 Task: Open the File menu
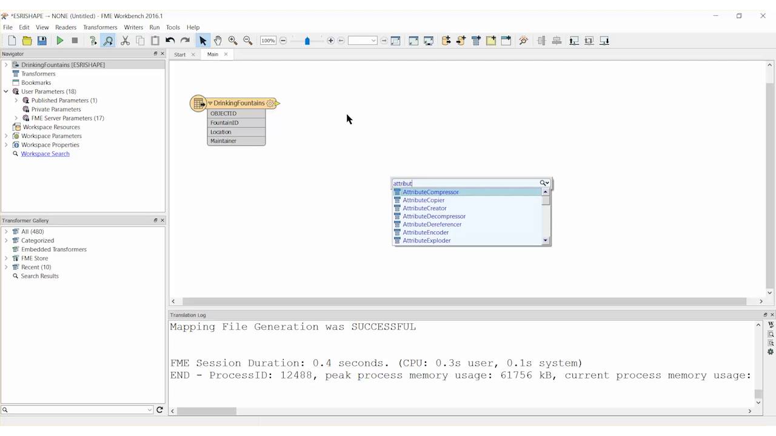click(x=8, y=27)
